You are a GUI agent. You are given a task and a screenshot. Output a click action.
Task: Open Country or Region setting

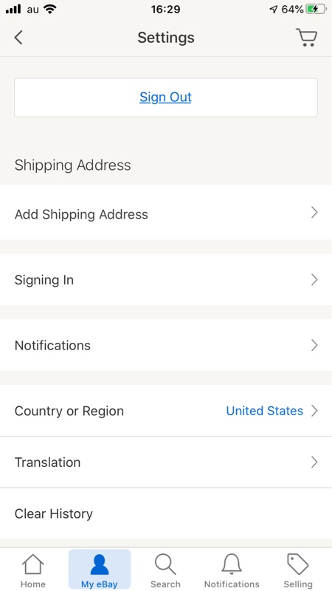coord(166,411)
